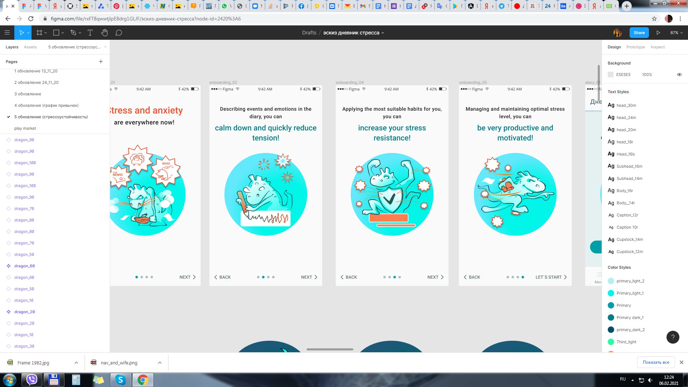688x387 pixels.
Task: Click the user avatar in Figma toolbar
Action: 617,33
